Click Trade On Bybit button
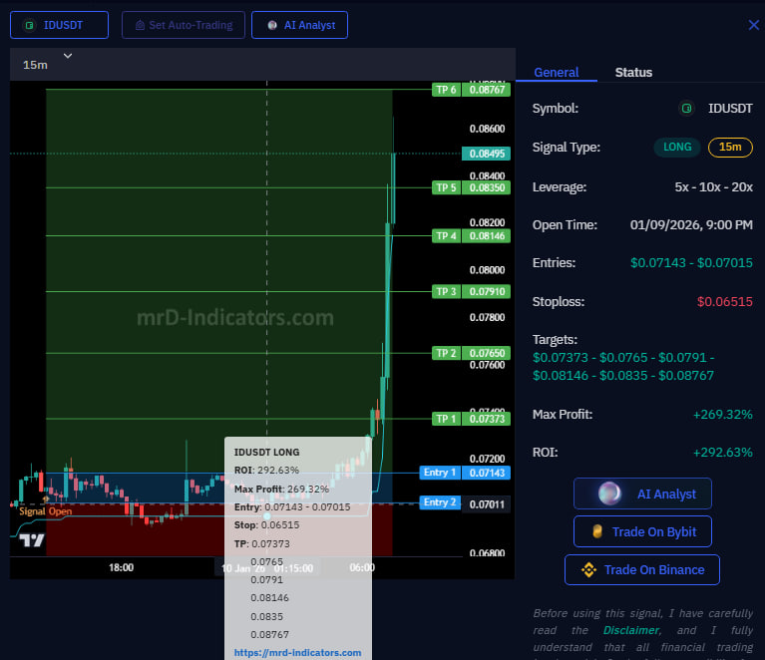This screenshot has width=765, height=660. tap(642, 531)
